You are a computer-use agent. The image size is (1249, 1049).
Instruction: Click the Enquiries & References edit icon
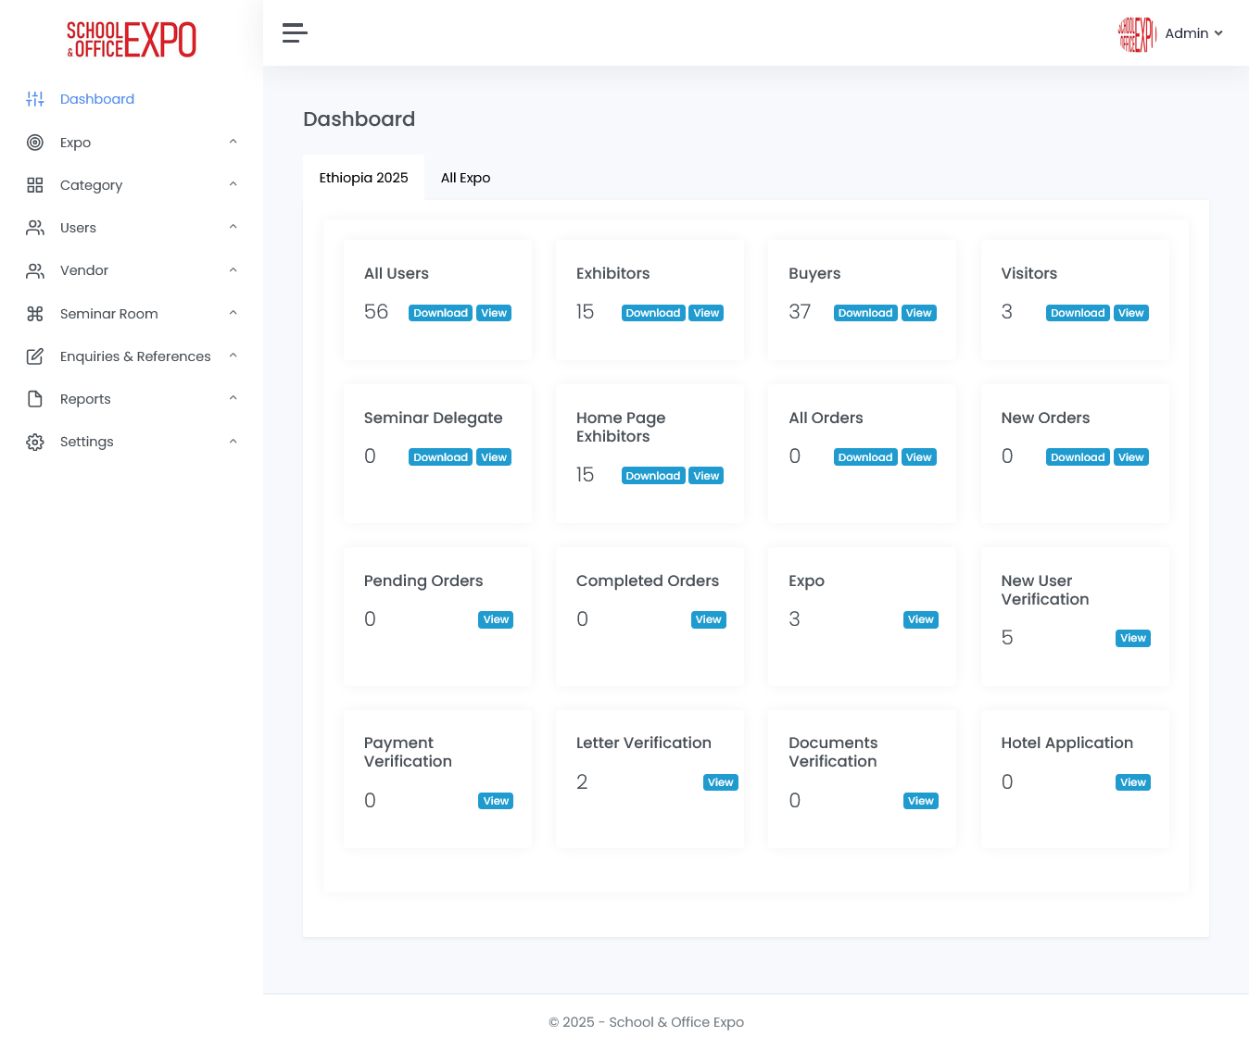point(35,356)
